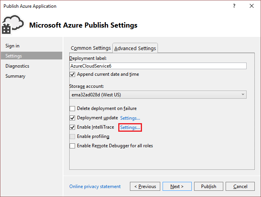
Task: Click the Microsoft Azure Publish Settings heading
Action: click(83, 25)
